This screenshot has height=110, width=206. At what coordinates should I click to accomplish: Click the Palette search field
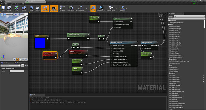pos(187,18)
